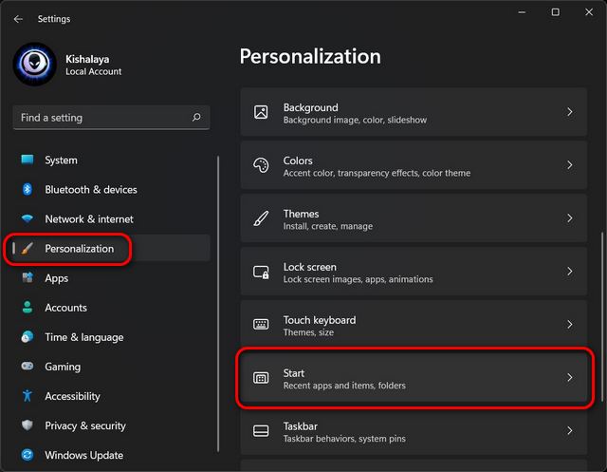Minimize the Settings window

(x=522, y=12)
